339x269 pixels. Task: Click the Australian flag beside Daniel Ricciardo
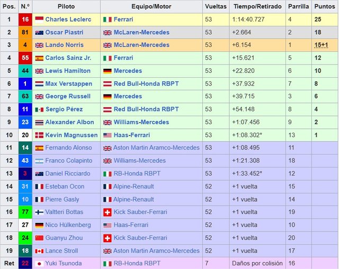click(x=39, y=174)
